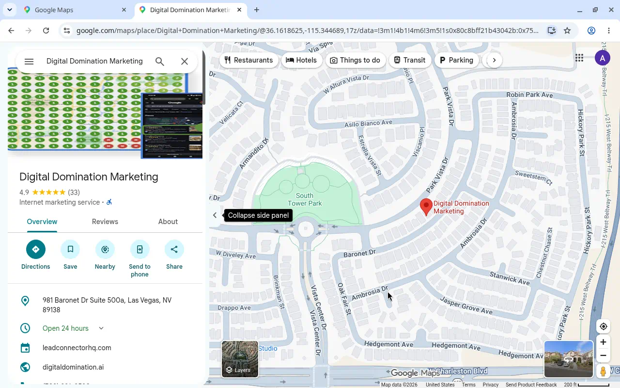The image size is (620, 388).
Task: Open the Chrome three-dot menu
Action: [x=609, y=31]
